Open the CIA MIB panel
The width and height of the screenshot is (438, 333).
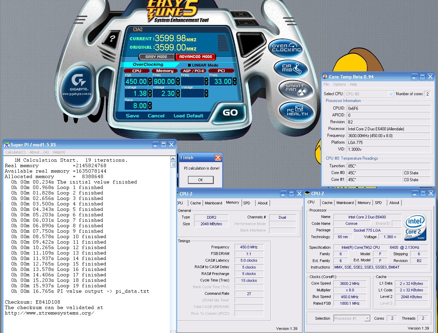coord(291,68)
